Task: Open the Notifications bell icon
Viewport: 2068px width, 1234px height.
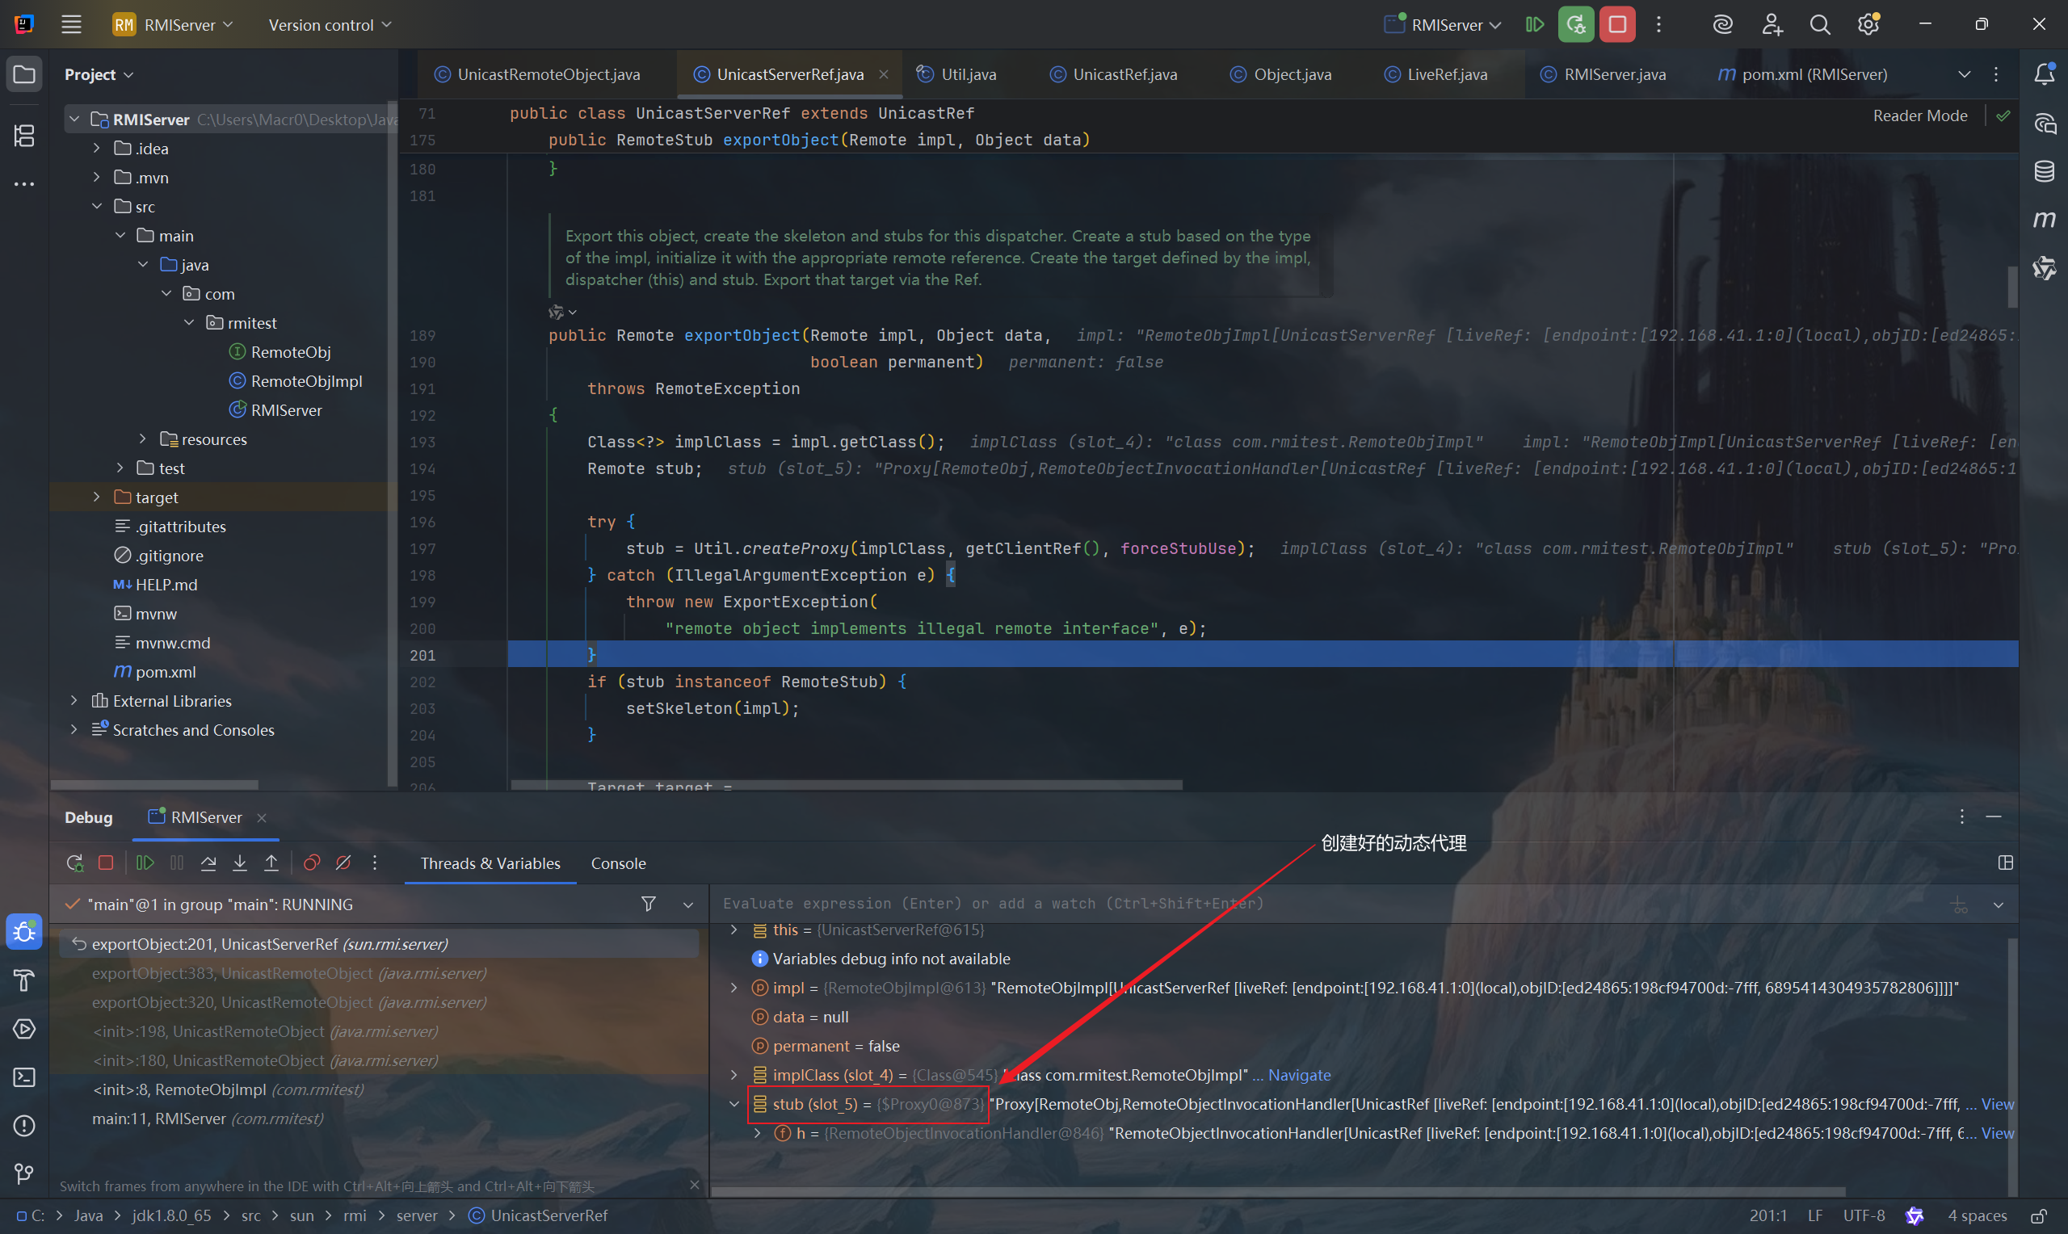Action: (2045, 74)
